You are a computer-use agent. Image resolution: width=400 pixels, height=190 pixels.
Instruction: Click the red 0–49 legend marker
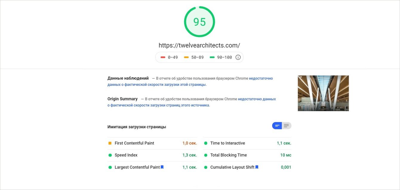163,57
